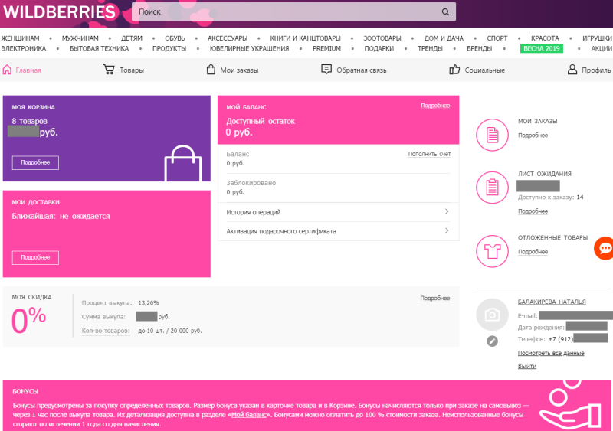This screenshot has height=431, width=613.
Task: Click the Доступный остаток 0 руб. amount
Action: 239,132
